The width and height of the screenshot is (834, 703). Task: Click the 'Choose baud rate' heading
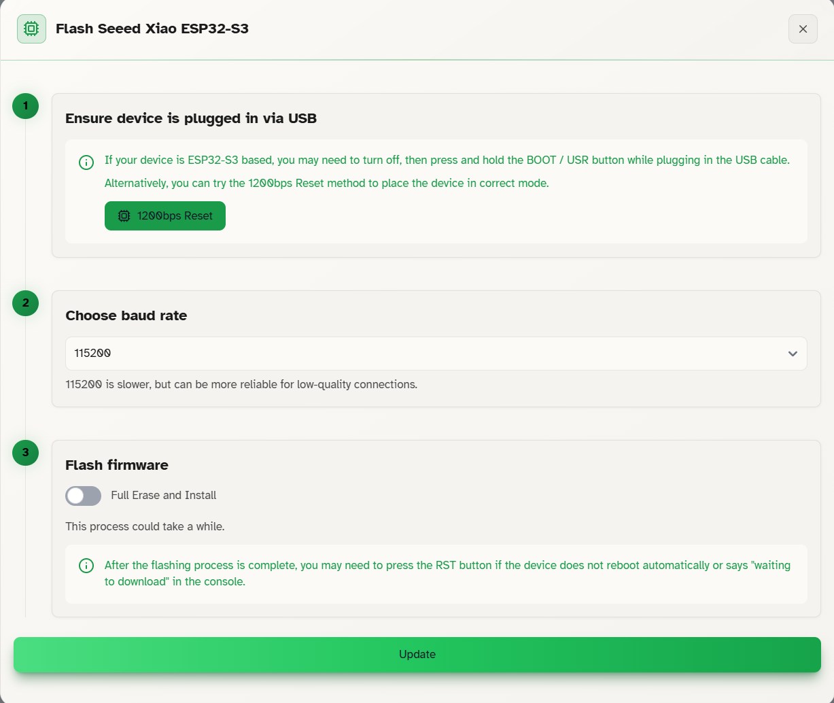tap(126, 315)
